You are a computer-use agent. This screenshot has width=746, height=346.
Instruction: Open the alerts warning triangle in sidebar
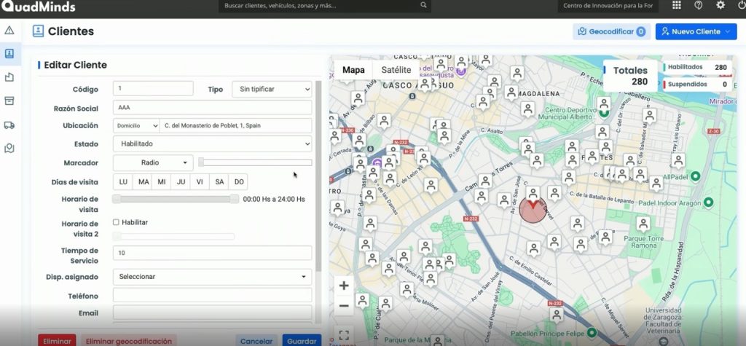click(9, 31)
